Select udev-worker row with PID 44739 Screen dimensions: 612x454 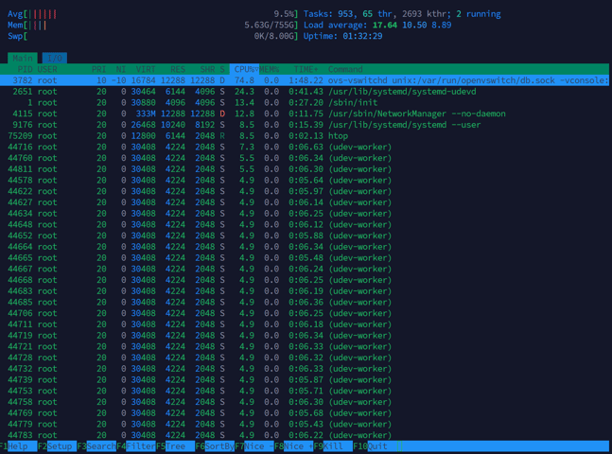pyautogui.click(x=305, y=379)
